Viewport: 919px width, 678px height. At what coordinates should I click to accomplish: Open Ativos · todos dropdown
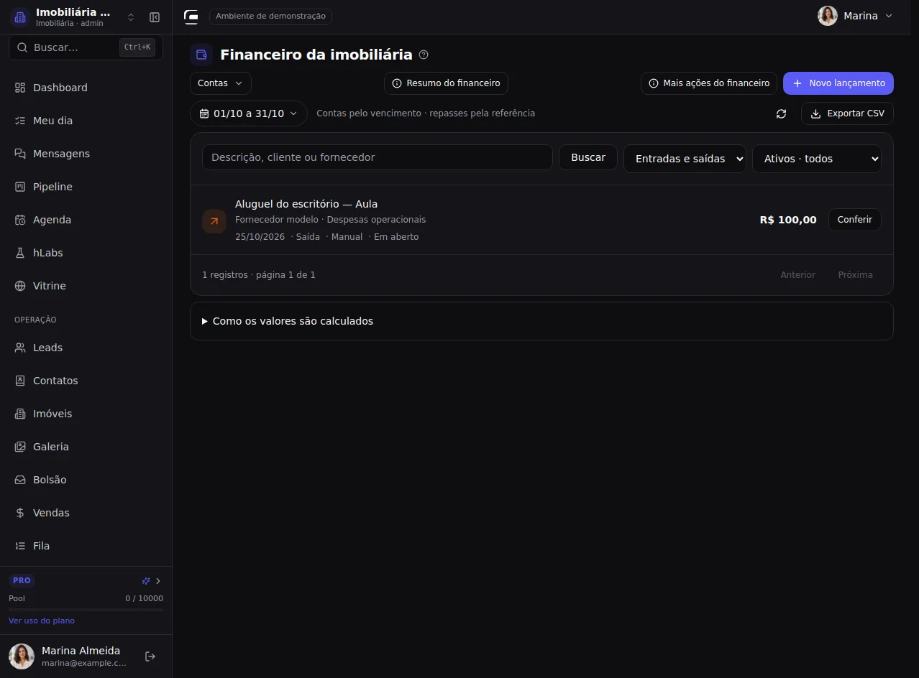(817, 159)
